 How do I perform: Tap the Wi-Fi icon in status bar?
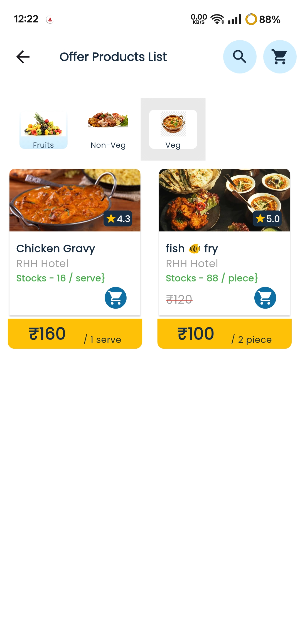pyautogui.click(x=217, y=19)
